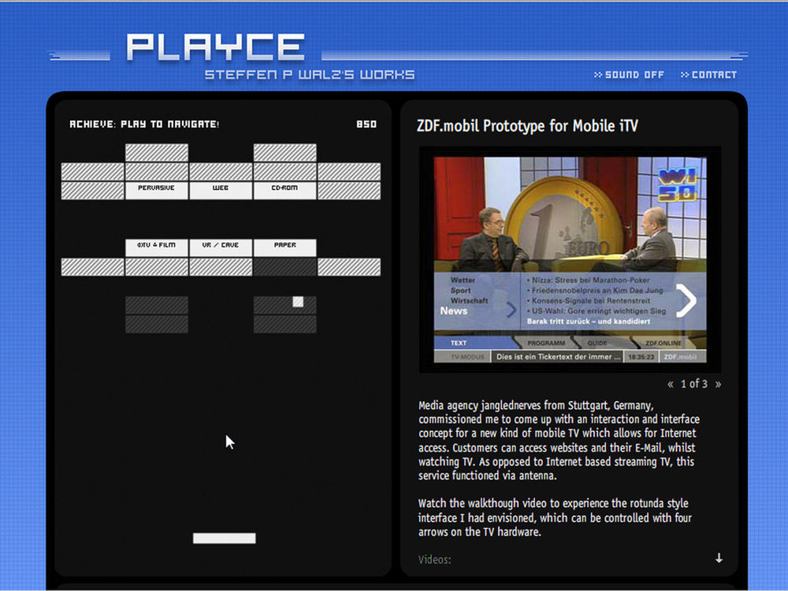Click the down arrow to scroll description
Image resolution: width=788 pixels, height=591 pixels.
click(719, 558)
